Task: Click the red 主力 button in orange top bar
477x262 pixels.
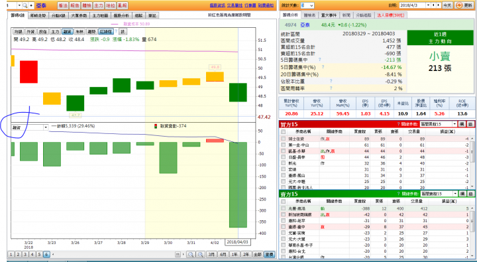Action: tap(99, 5)
